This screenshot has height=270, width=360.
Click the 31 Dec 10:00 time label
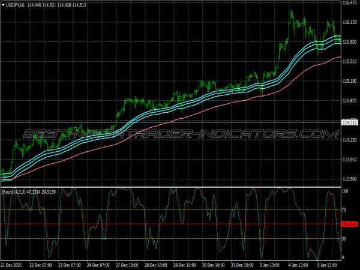pyautogui.click(x=242, y=265)
